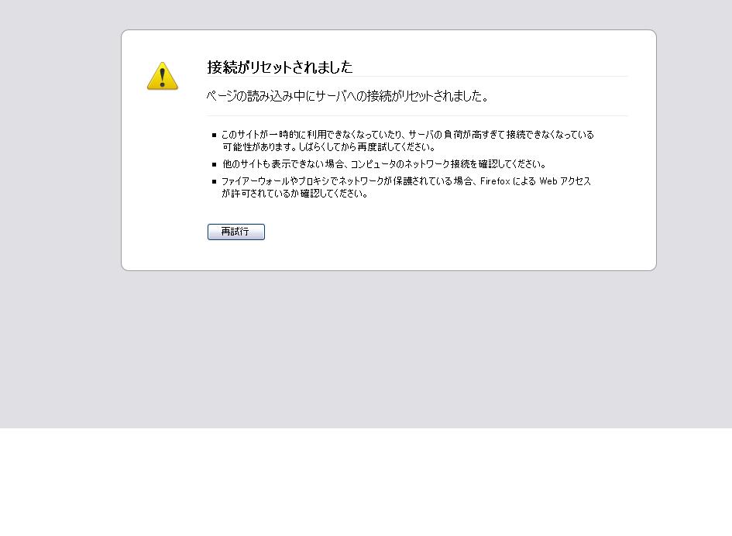
Task: Click the square bullet before このサイトが一時的に
Action: (215, 135)
